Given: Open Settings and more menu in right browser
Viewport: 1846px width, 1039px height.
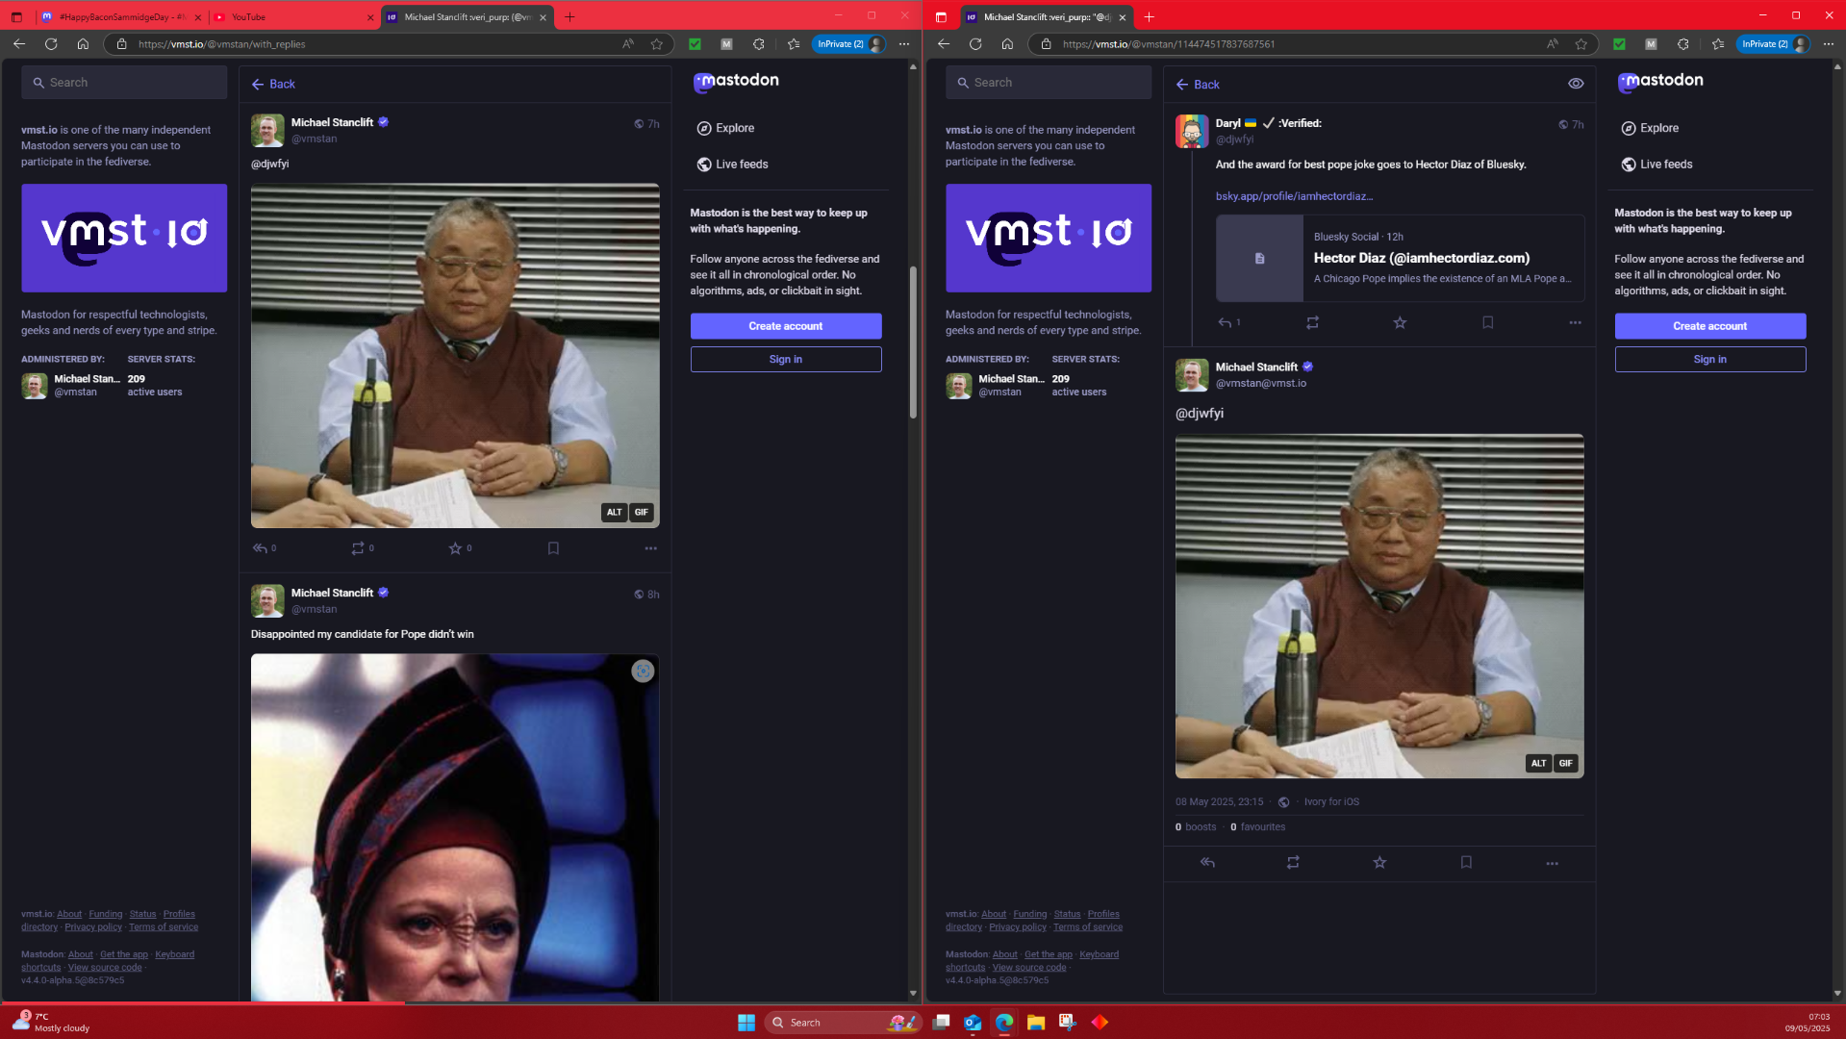Looking at the screenshot, I should pos(1829,44).
